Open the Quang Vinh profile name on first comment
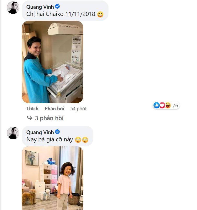The width and height of the screenshot is (197, 210). pyautogui.click(x=40, y=7)
